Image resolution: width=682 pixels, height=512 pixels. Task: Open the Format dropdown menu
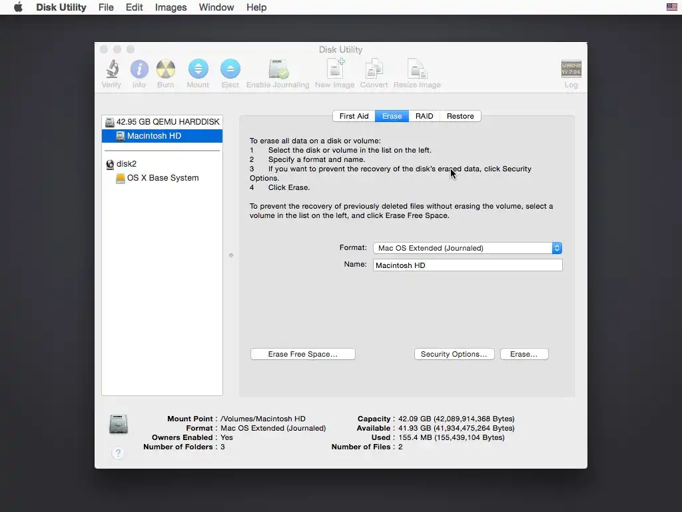point(468,248)
